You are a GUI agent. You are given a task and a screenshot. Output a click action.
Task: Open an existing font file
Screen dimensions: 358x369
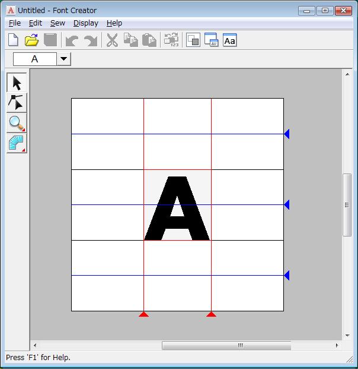coord(31,40)
